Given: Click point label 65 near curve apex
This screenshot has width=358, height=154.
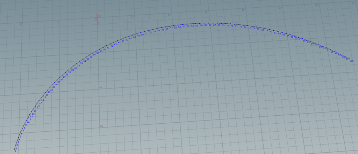Looking at the screenshot, I should pyautogui.click(x=206, y=25).
